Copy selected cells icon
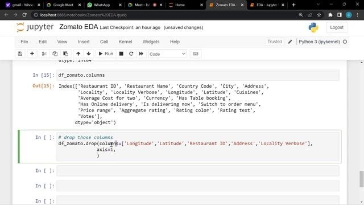Image resolution: width=364 pixels, height=205 pixels. [55, 54]
